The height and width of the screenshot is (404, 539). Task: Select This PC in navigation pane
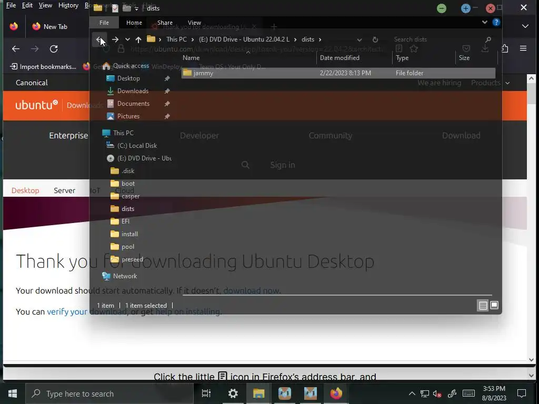point(123,133)
